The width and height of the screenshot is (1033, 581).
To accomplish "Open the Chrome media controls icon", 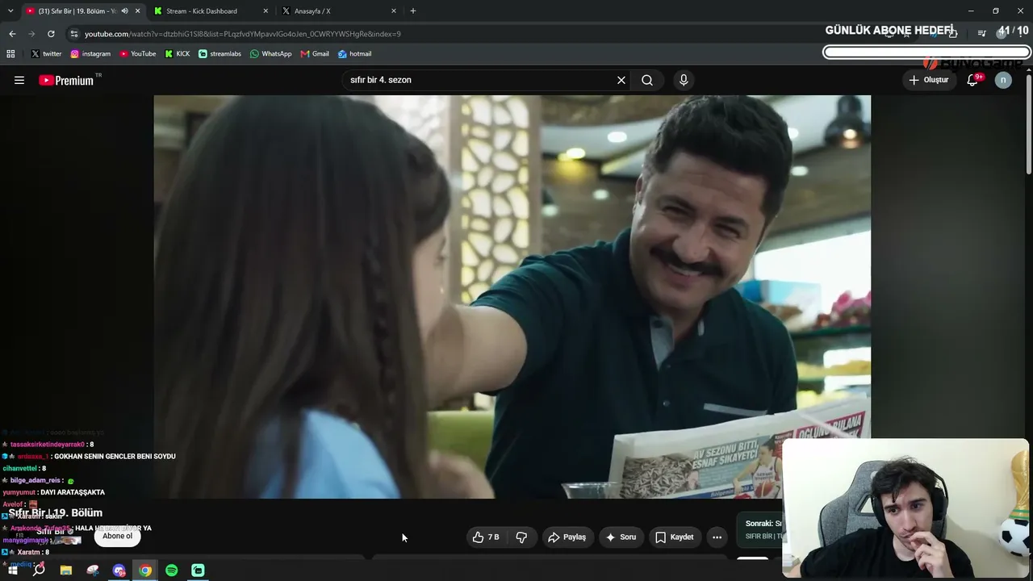I will point(981,34).
